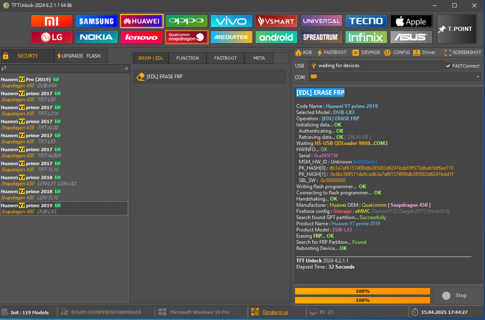
Task: Toggle the FASTConnect checkbox
Action: pyautogui.click(x=448, y=66)
